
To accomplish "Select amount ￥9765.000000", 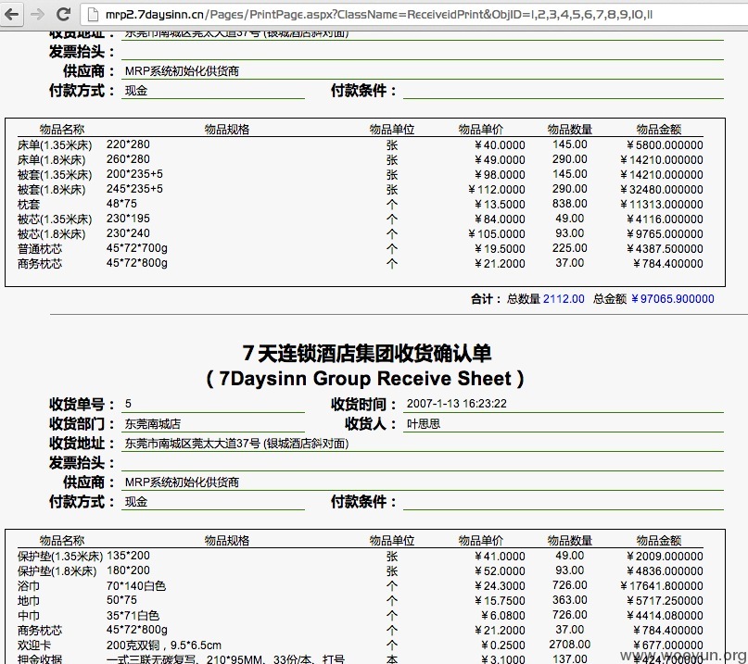I will 665,233.
